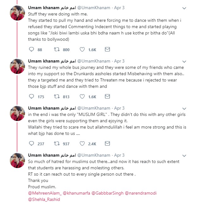Open the Apr 3 timestamp of last tweet
Screen dimensions: 197x205
pyautogui.click(x=119, y=155)
